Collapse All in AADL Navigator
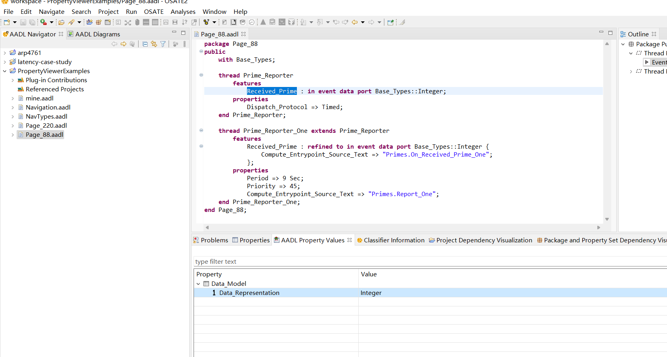This screenshot has width=667, height=357. [x=145, y=44]
